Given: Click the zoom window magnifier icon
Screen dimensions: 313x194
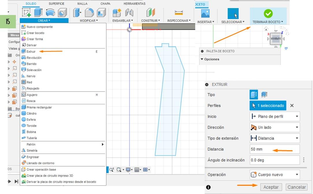Looking at the screenshot, I should pyautogui.click(x=111, y=170).
